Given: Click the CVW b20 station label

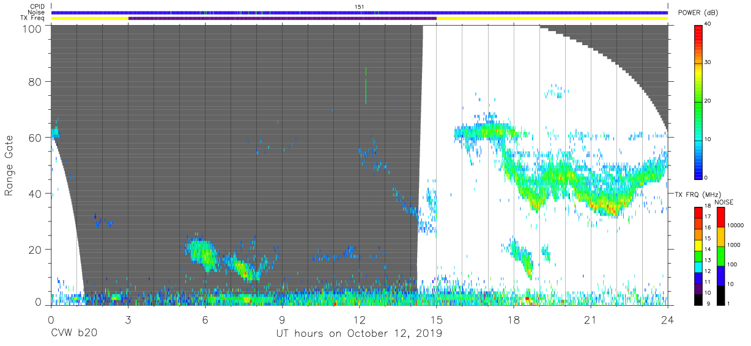Looking at the screenshot, I should 74,334.
